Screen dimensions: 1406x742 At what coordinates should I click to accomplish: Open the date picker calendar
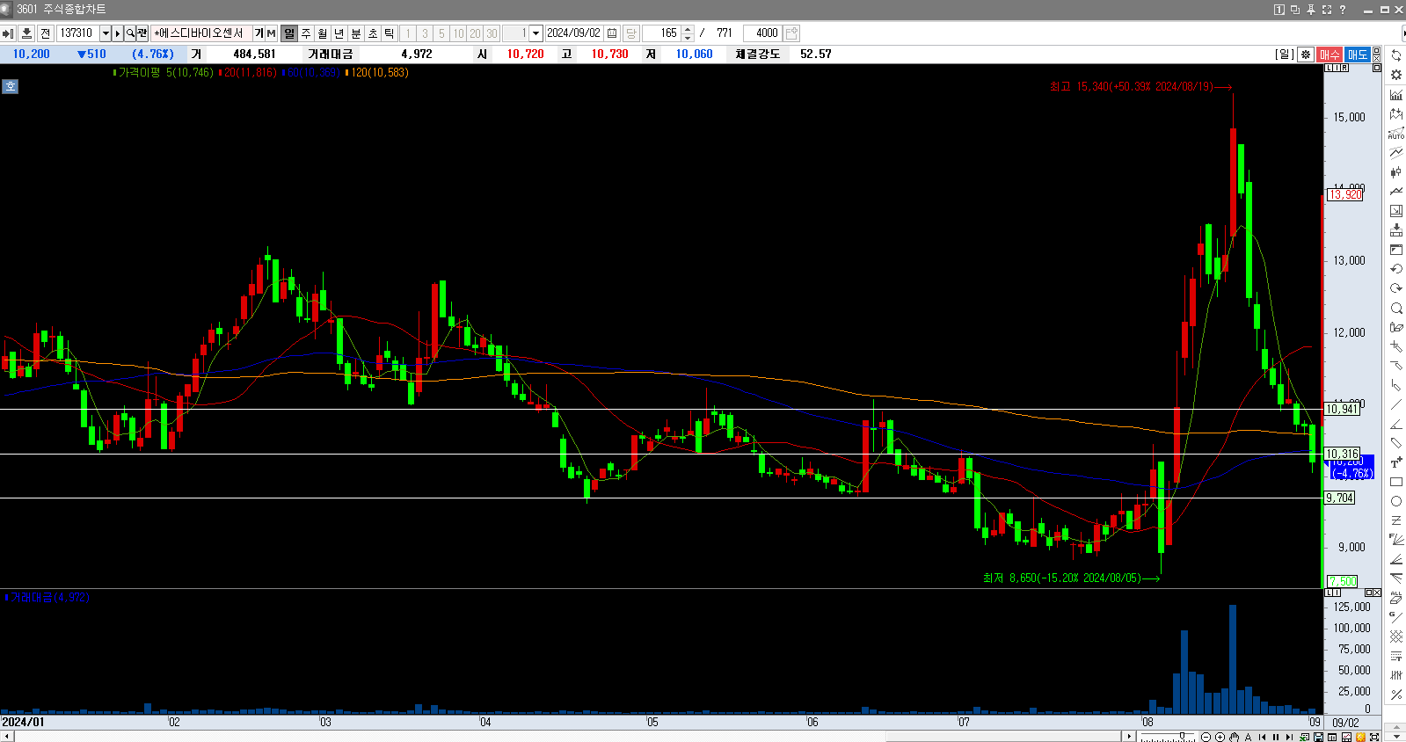[x=613, y=33]
